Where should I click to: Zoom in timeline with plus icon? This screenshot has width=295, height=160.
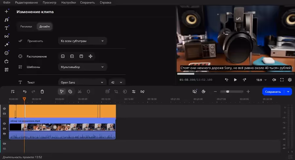coord(248,92)
